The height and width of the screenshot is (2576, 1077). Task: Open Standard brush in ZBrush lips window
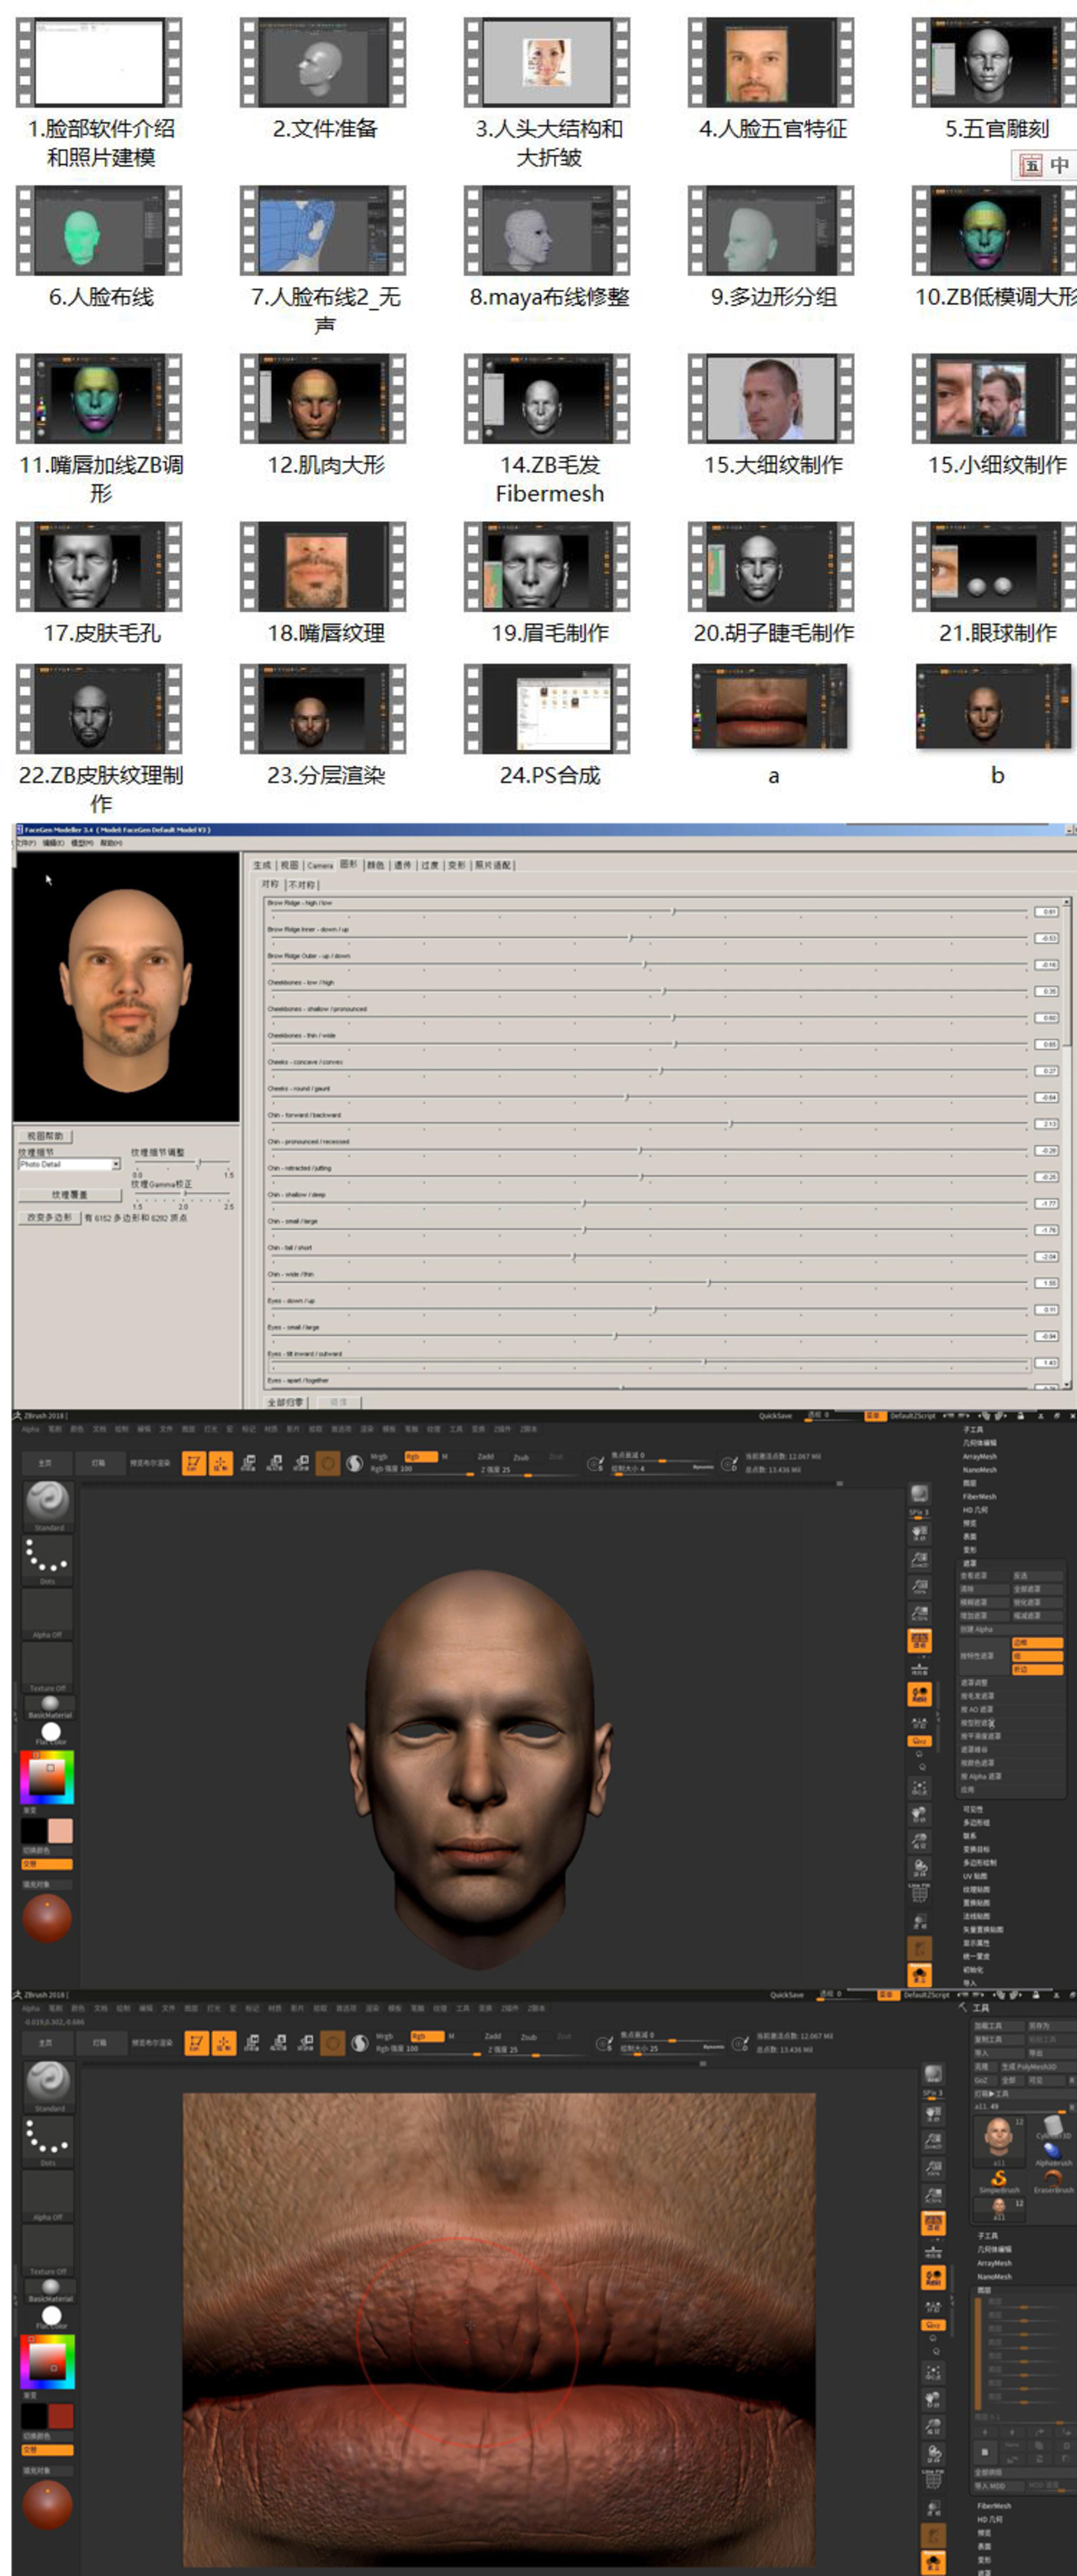(x=48, y=2086)
